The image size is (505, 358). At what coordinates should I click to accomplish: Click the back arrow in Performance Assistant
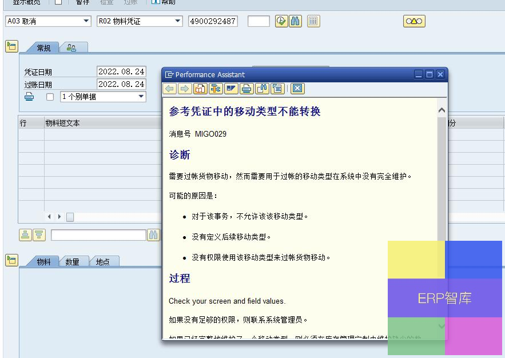coord(169,89)
